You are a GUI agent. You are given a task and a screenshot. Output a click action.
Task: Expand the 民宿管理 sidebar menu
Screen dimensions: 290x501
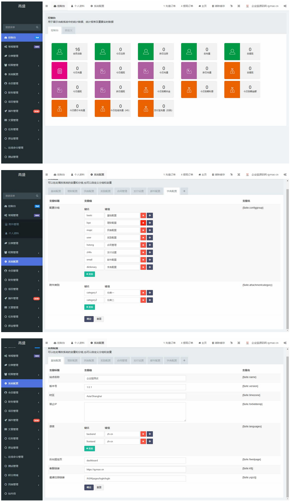coord(21,485)
